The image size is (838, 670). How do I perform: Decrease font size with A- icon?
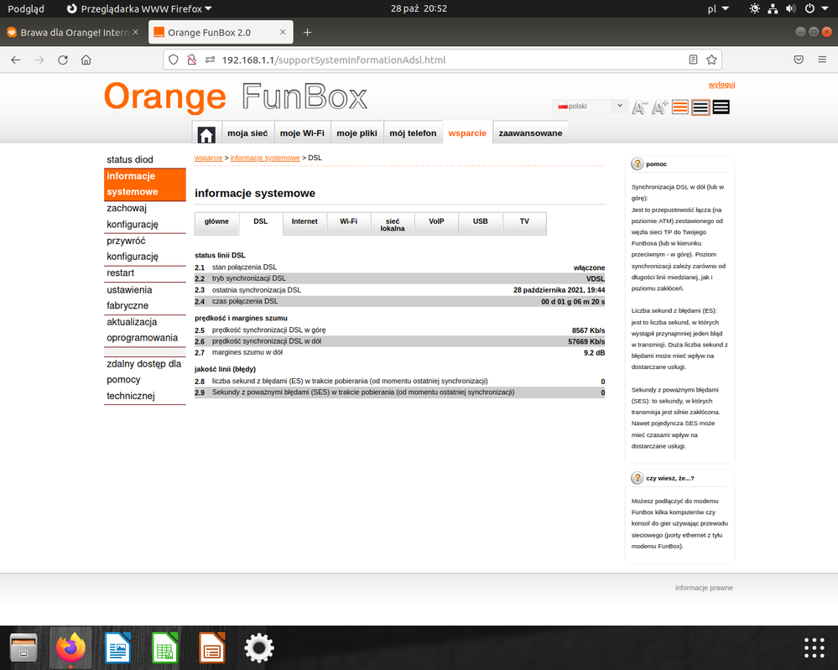[x=639, y=107]
